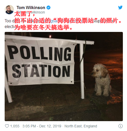Open Tom Wilkinson's profile avatar
The image size is (127, 131).
(9, 10)
